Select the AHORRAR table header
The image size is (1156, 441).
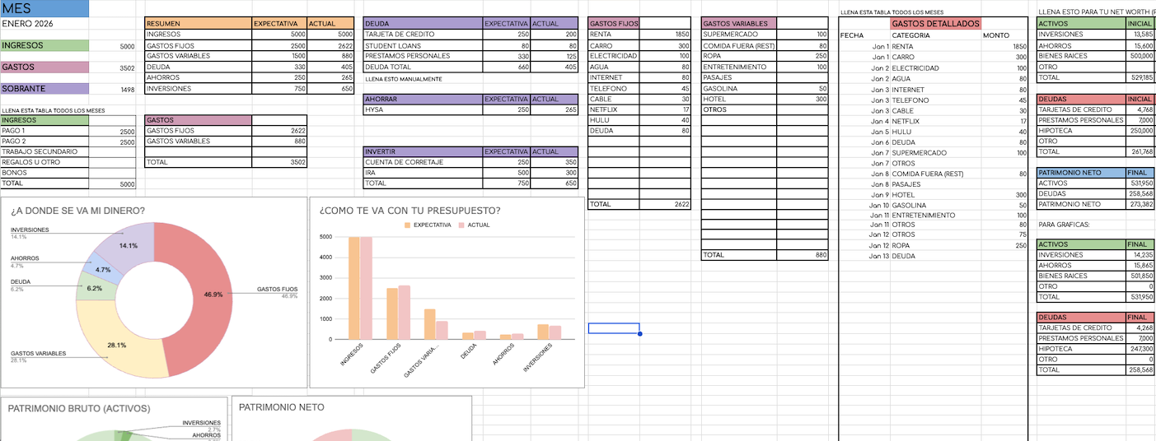pos(423,99)
